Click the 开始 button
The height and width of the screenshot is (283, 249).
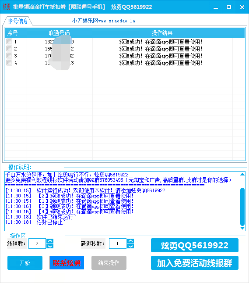coord(25,263)
